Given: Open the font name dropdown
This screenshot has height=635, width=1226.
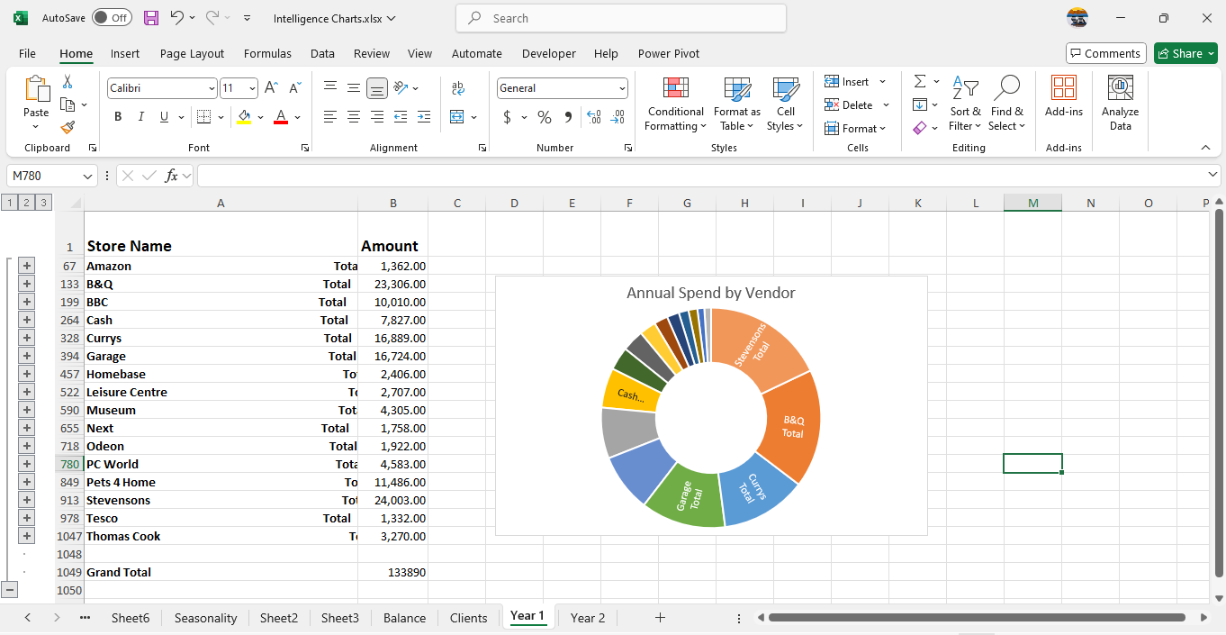Looking at the screenshot, I should click(212, 88).
